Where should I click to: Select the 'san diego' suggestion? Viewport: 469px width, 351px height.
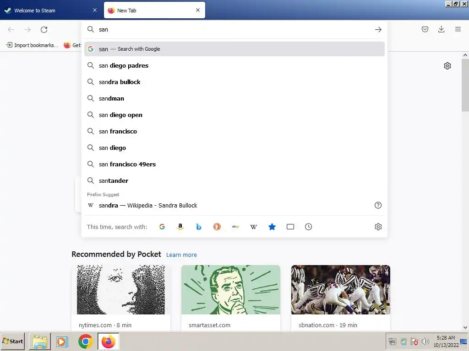(234, 148)
